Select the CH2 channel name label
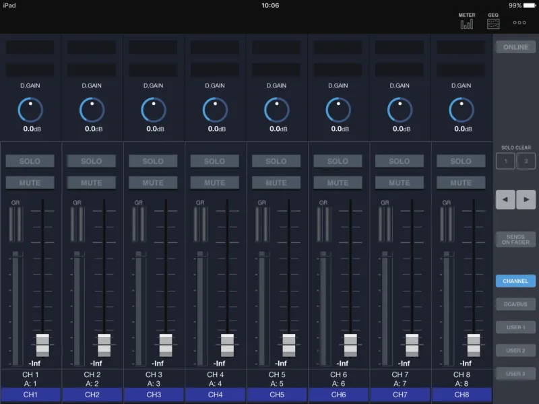Screen dimensions: 539x404 tap(92, 395)
